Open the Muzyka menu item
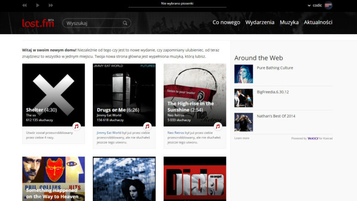The image size is (357, 201). (x=289, y=22)
